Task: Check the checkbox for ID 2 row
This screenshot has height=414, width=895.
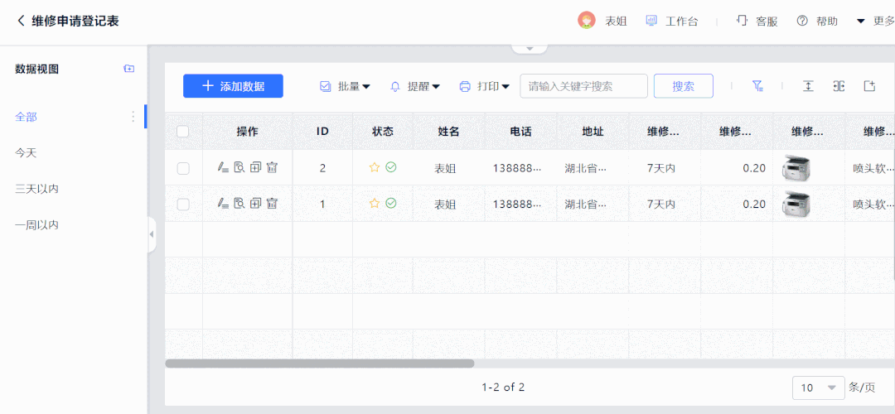Action: [183, 168]
